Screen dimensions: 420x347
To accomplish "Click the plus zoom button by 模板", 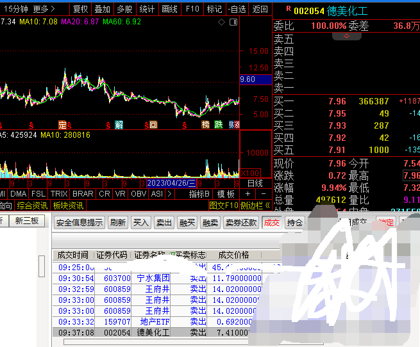I will point(248,194).
